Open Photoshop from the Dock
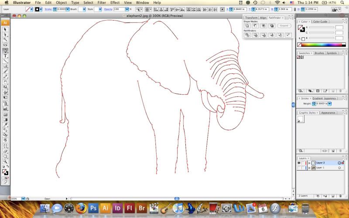Viewport: 349px width, 218px height. coord(93,208)
